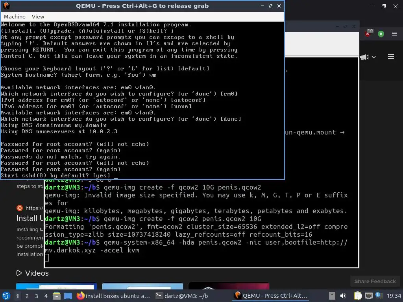The image size is (403, 302).
Task: Click the megaphone announcements icon
Action: point(364,57)
